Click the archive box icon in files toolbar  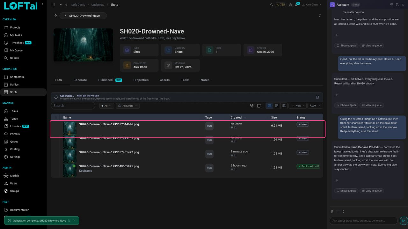259,106
